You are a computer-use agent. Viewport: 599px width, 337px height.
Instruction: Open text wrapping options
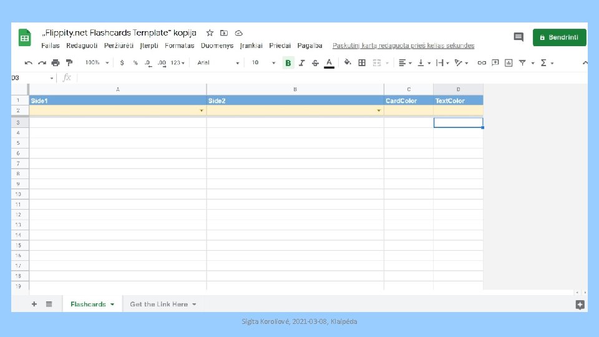tap(442, 62)
